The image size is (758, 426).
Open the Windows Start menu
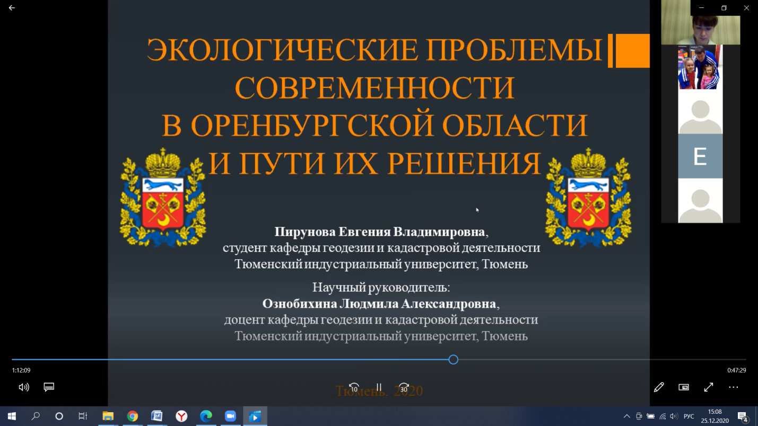tap(12, 416)
